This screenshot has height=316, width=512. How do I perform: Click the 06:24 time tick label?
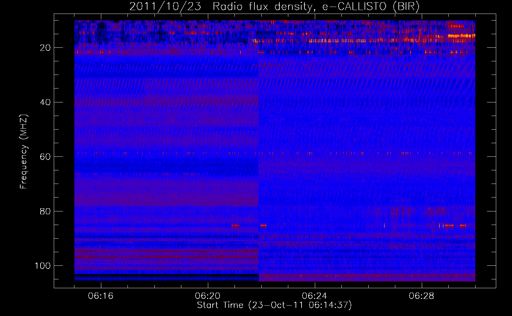[x=315, y=296]
